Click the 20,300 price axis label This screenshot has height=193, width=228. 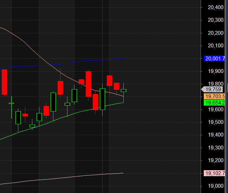pos(216,20)
